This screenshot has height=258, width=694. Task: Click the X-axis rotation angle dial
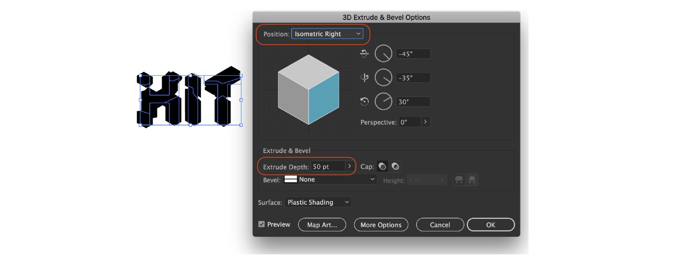[383, 54]
